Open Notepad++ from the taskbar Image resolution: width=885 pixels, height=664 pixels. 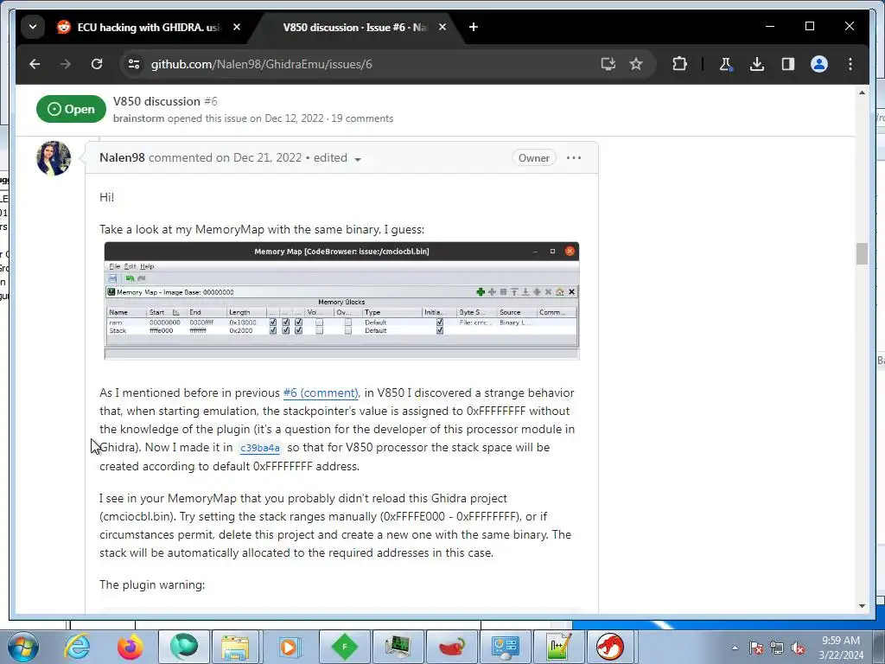pyautogui.click(x=558, y=647)
